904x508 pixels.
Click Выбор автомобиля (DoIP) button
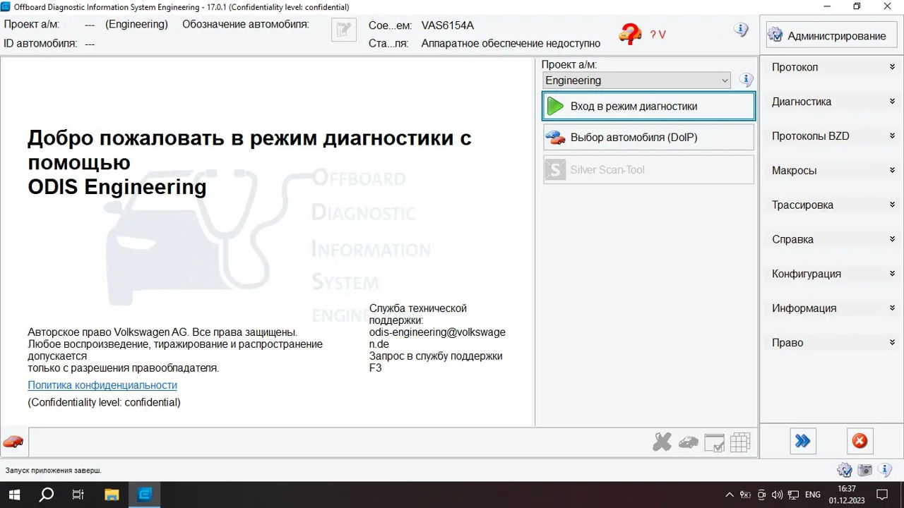coord(648,138)
